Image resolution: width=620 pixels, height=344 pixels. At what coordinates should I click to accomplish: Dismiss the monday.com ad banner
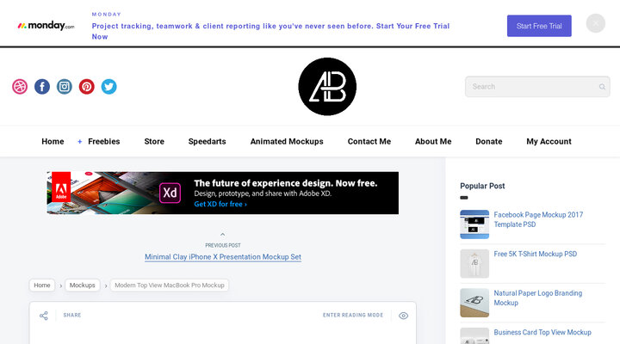click(x=596, y=24)
